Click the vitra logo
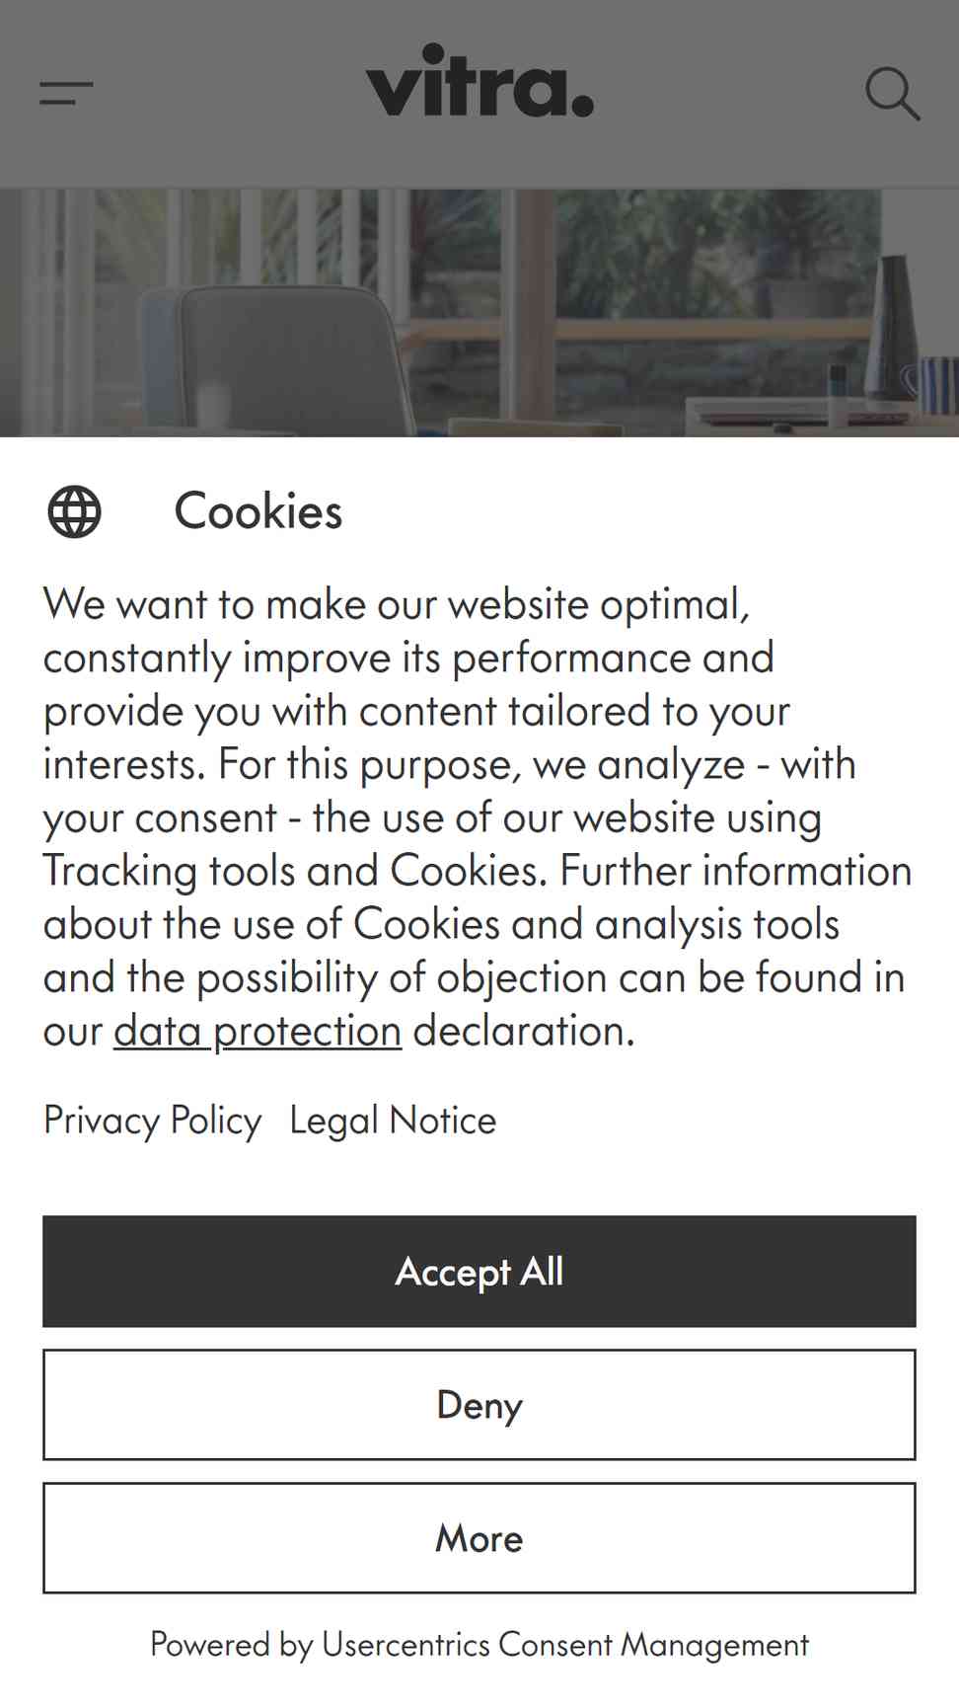The image size is (959, 1706). [479, 80]
